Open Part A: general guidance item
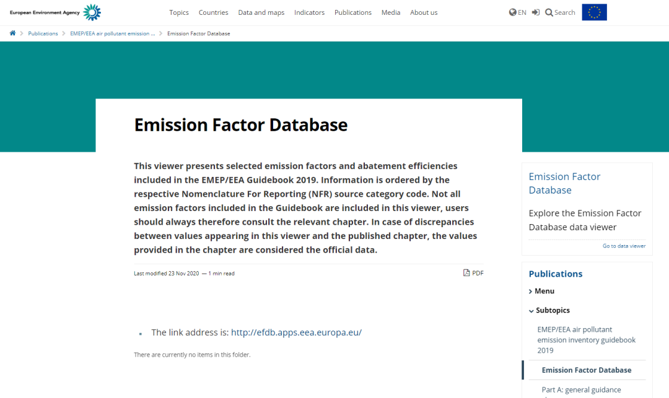The height and width of the screenshot is (398, 669). (581, 390)
